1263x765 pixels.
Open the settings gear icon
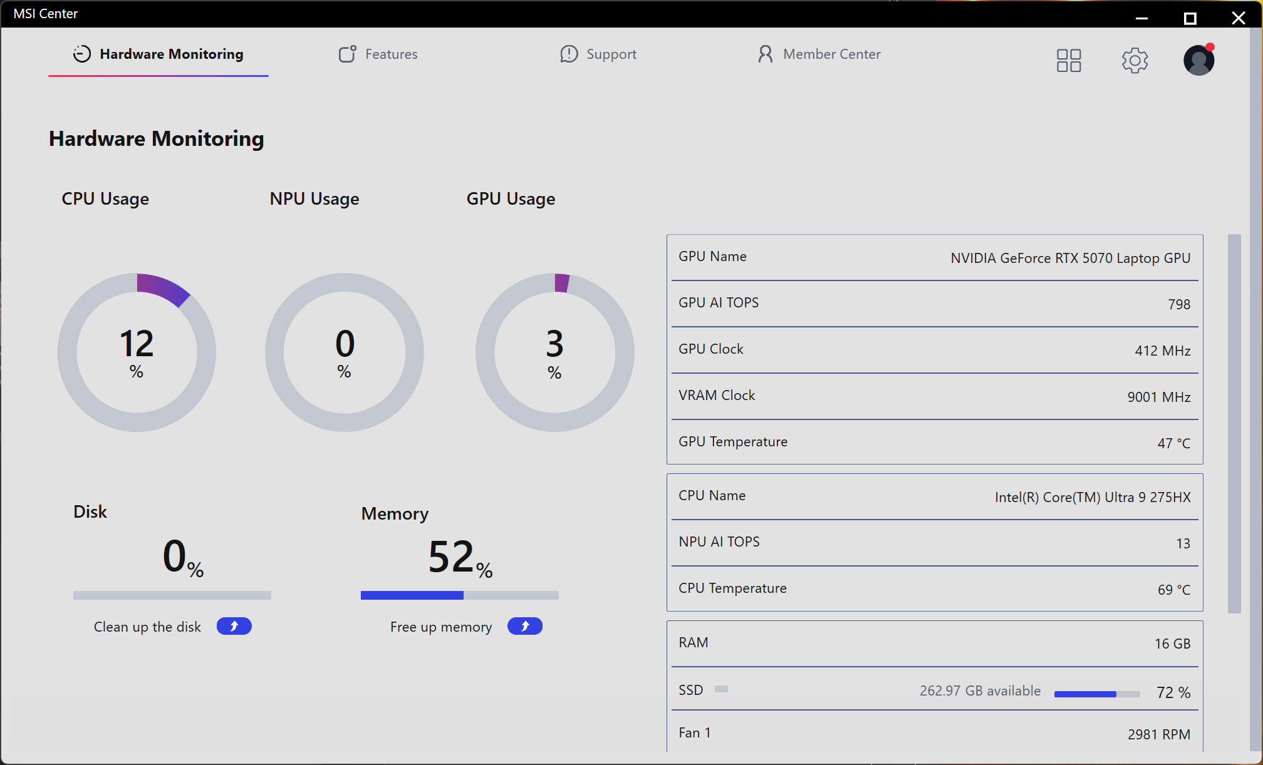click(1134, 60)
